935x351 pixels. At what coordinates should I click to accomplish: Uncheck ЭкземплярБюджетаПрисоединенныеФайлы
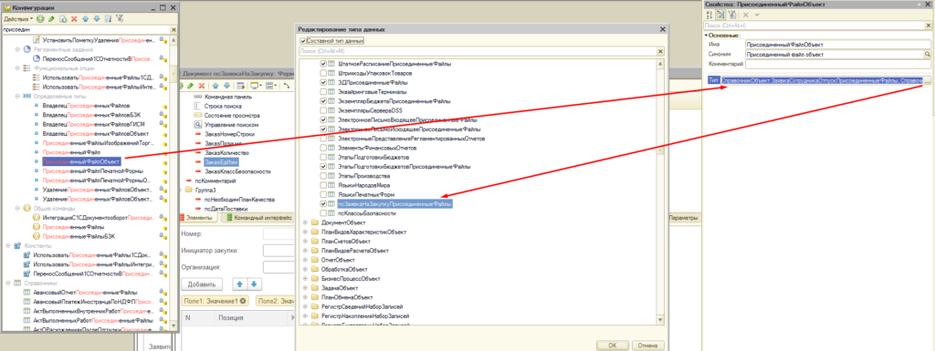point(324,101)
